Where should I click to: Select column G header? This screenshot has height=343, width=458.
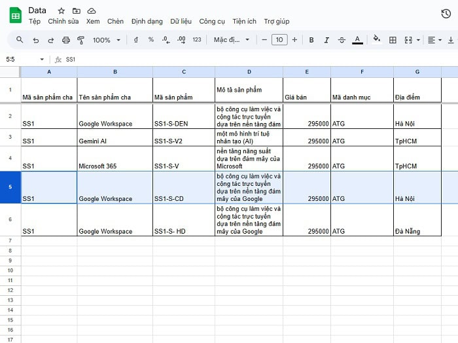tap(417, 72)
